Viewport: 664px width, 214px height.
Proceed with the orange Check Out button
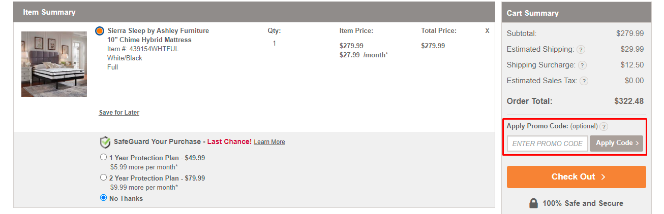pos(577,177)
